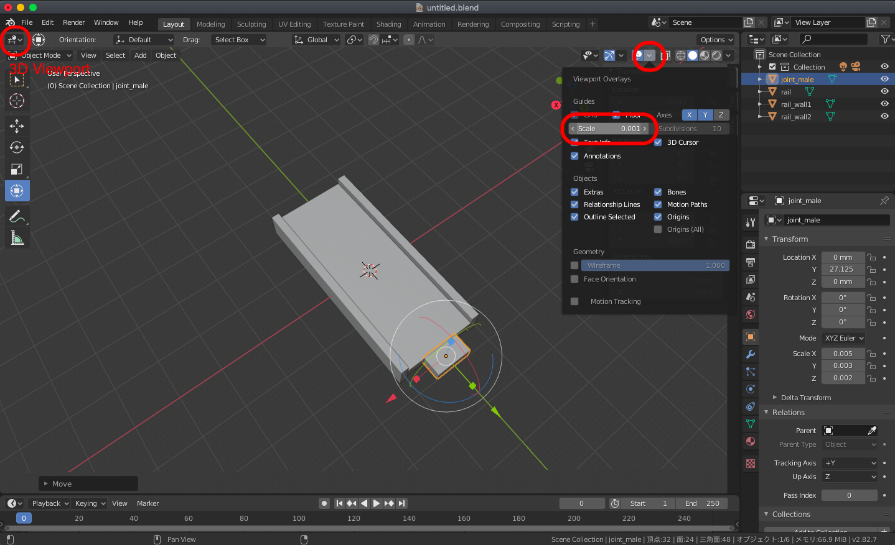Open the Object Data mesh tab

point(751,424)
